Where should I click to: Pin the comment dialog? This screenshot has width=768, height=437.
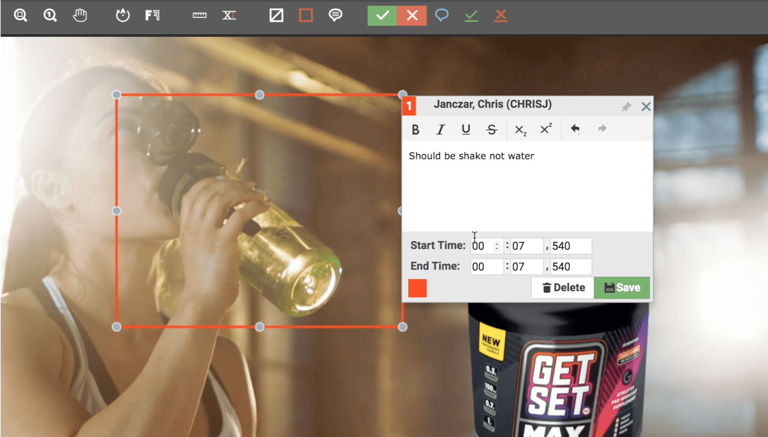pyautogui.click(x=626, y=106)
